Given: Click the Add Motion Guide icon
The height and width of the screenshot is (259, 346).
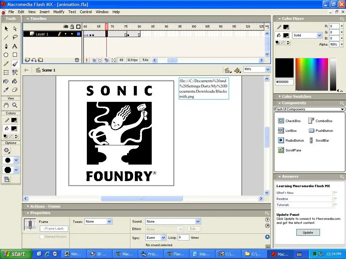Looking at the screenshot, I should click(34, 60).
